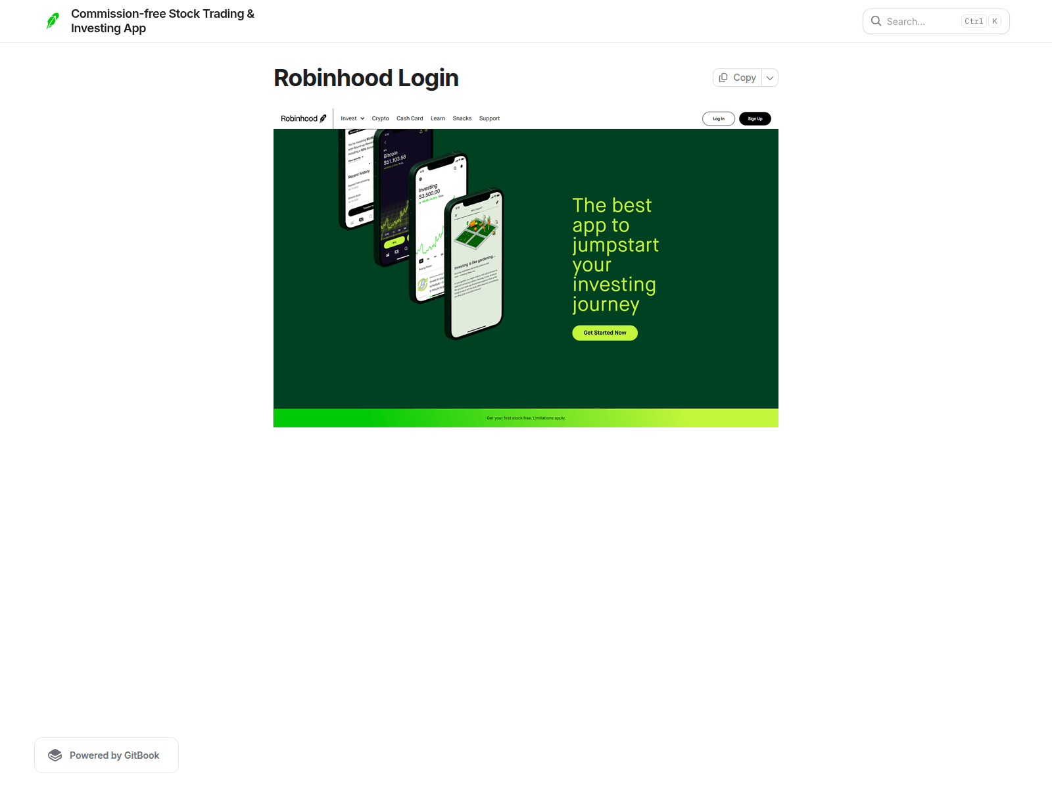
Task: Open the Commission-free Stock Trading site title link
Action: 162,21
